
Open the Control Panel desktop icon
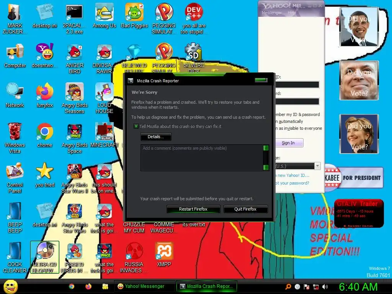(x=15, y=178)
